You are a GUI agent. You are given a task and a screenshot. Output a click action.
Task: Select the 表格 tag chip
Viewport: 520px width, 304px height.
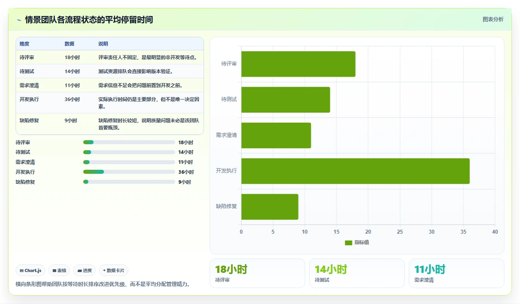[59, 270]
